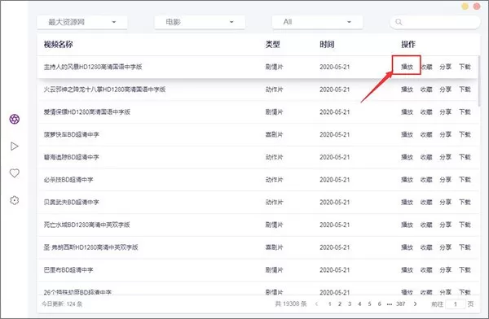The image size is (489, 319).
Task: Click 分享 in the 必杀技 row
Action: 445,180
